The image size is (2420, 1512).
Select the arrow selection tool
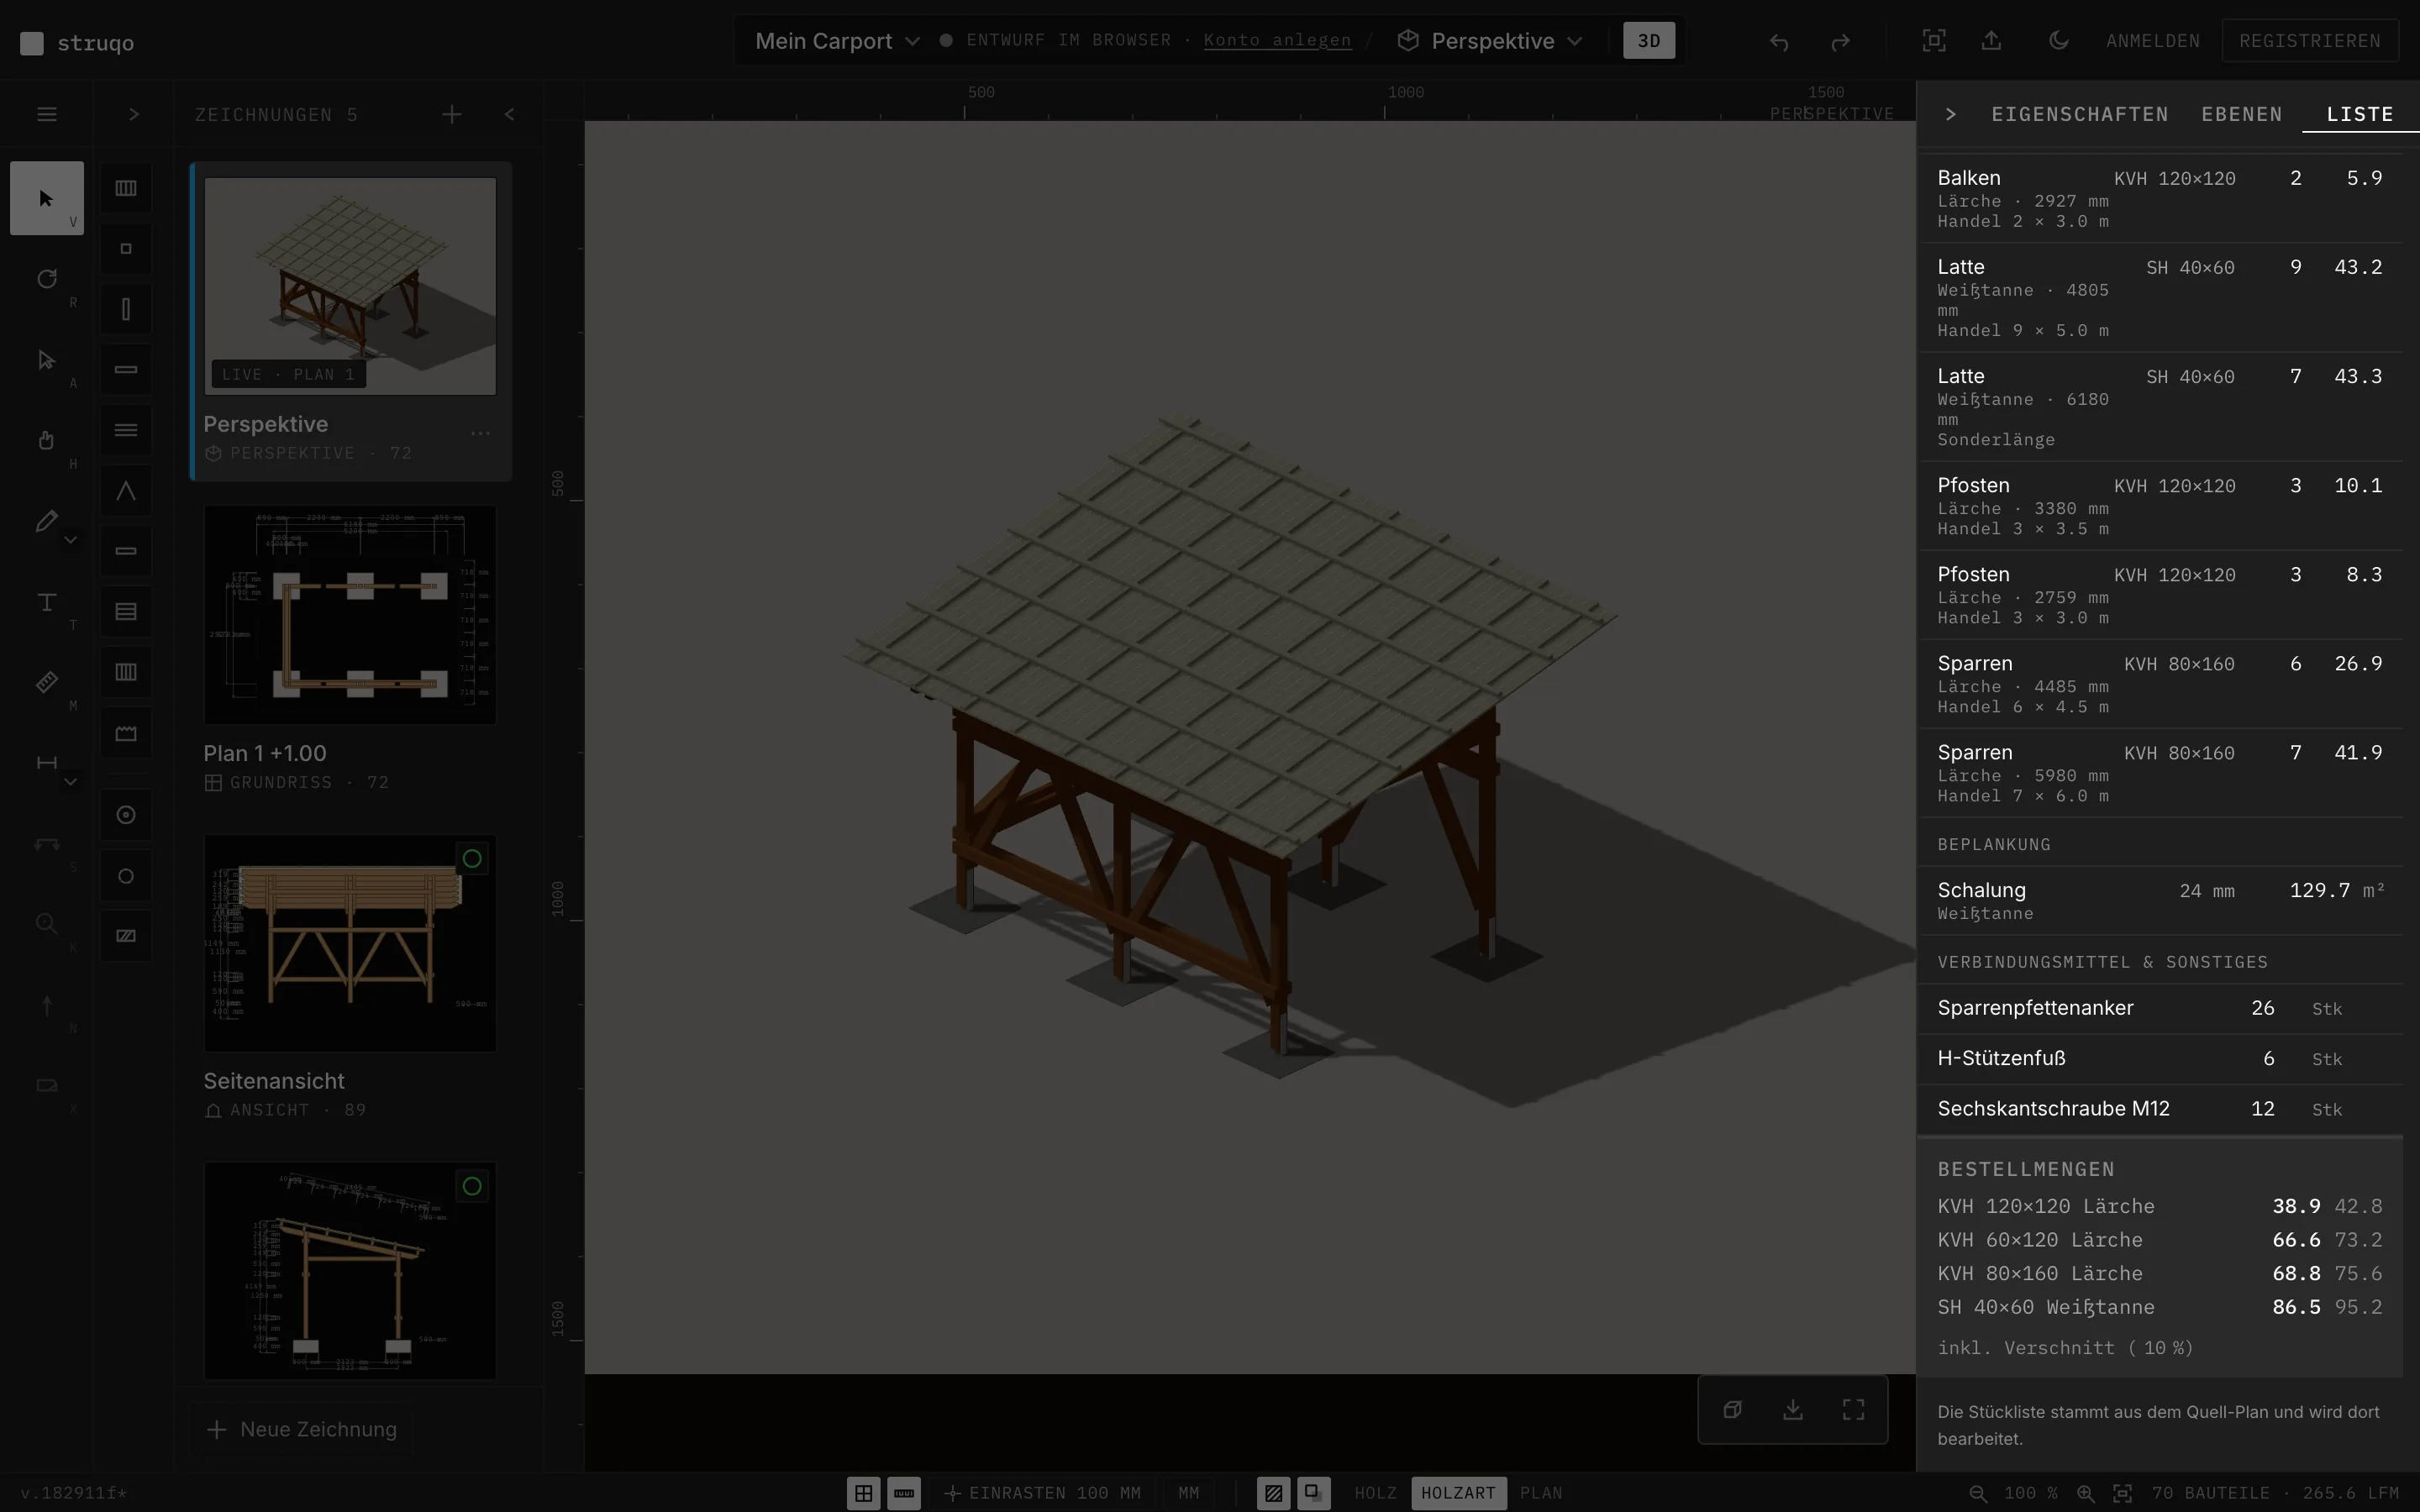coord(46,198)
